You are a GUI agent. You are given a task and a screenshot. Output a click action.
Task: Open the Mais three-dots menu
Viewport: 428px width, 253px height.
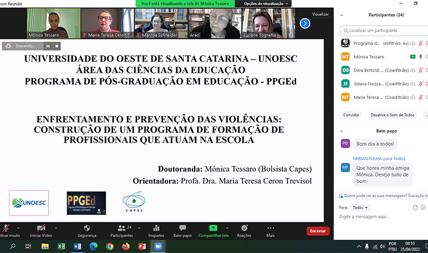[x=270, y=227]
